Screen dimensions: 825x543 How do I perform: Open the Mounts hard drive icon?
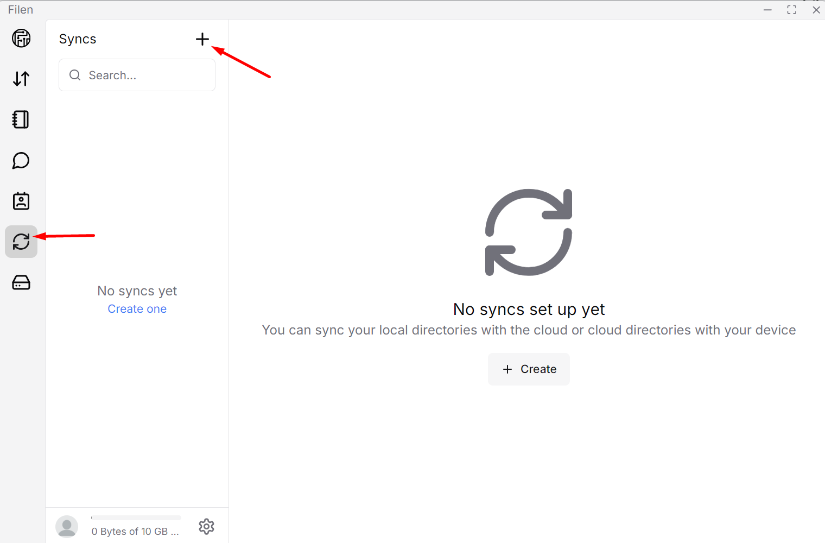click(x=21, y=282)
